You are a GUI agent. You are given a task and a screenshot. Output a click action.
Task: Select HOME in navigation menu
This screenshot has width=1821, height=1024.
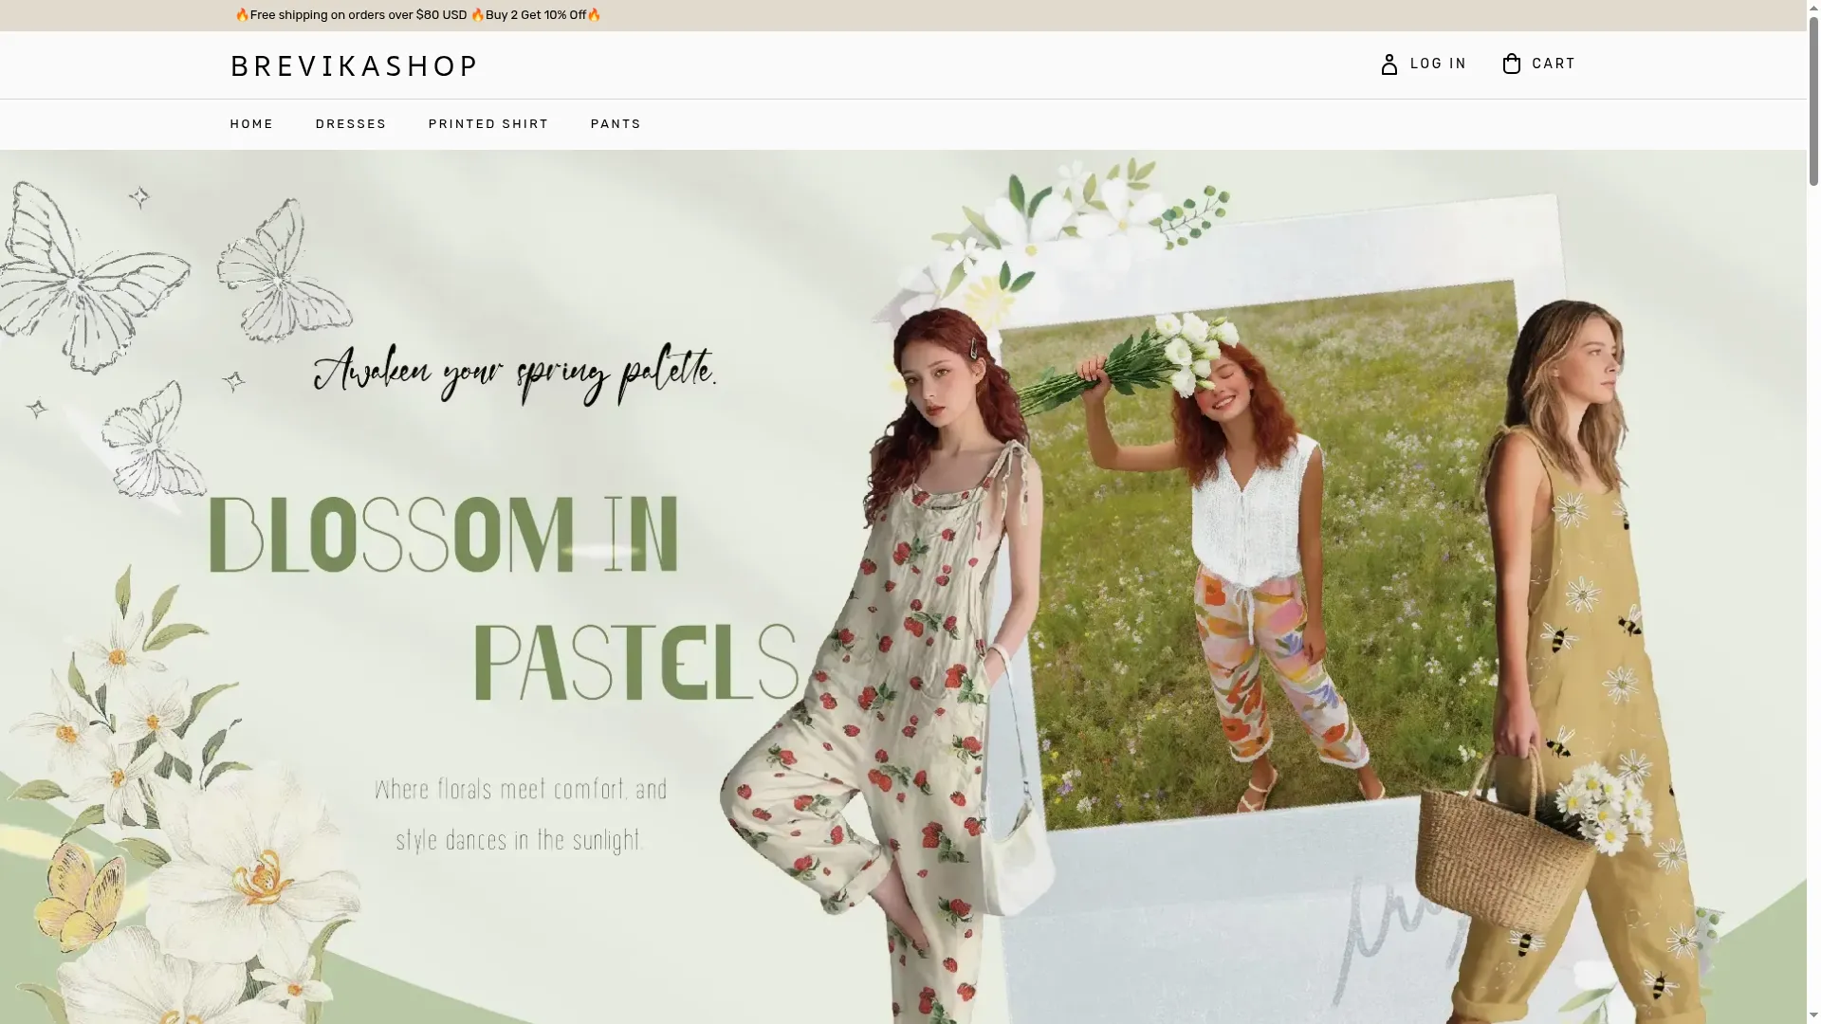[x=251, y=124]
